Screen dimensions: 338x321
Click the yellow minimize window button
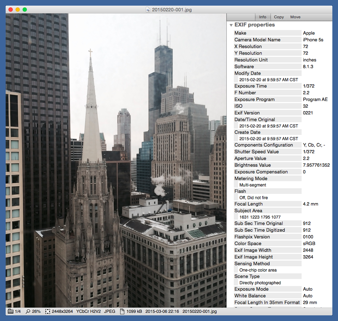18,10
